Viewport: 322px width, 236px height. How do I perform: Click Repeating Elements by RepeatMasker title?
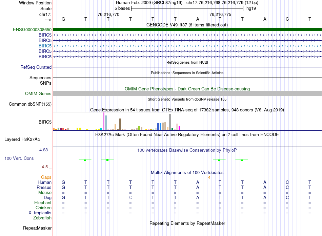[x=187, y=223]
